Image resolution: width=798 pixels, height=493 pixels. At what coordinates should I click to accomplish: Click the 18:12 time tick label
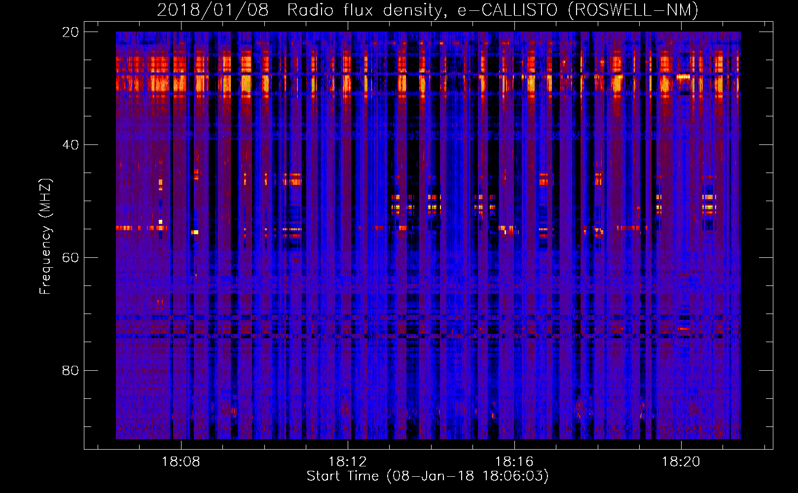pos(348,461)
